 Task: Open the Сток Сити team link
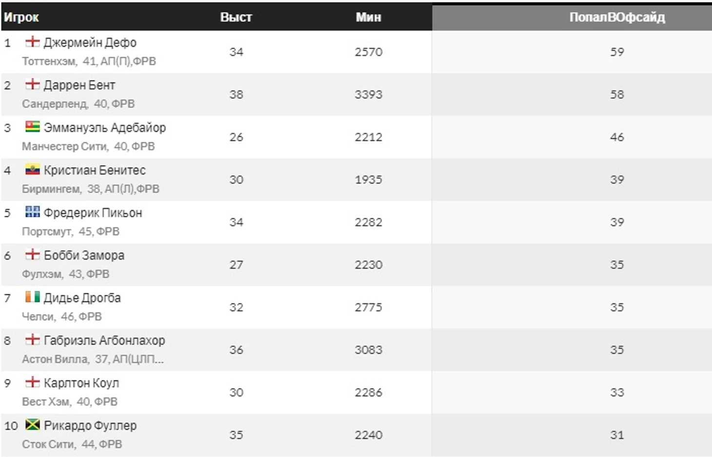(x=48, y=444)
